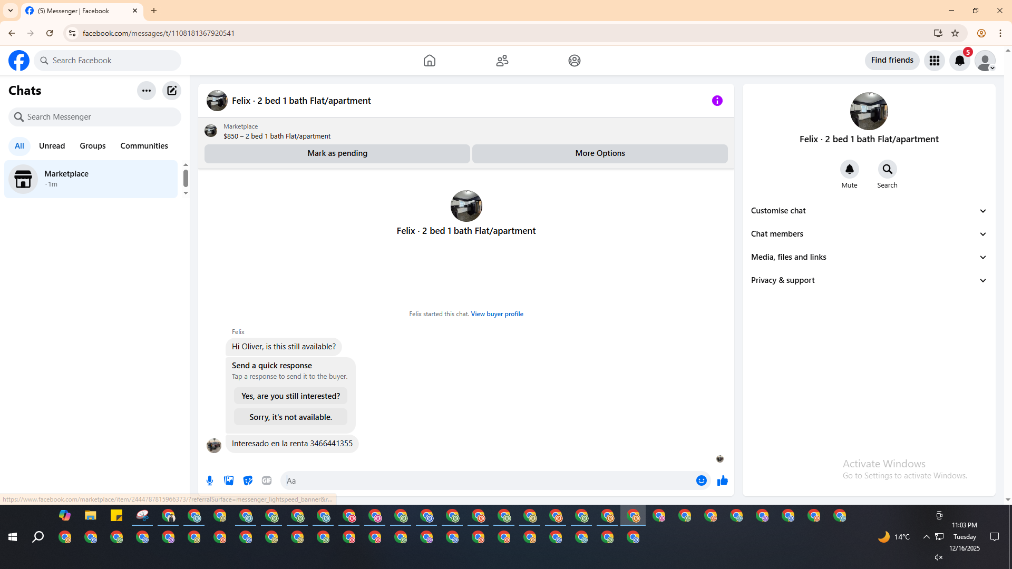
Task: Open listing thumbnail in chat header
Action: tap(217, 101)
